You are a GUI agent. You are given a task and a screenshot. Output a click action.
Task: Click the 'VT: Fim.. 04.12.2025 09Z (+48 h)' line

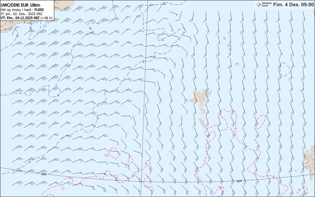(26, 18)
